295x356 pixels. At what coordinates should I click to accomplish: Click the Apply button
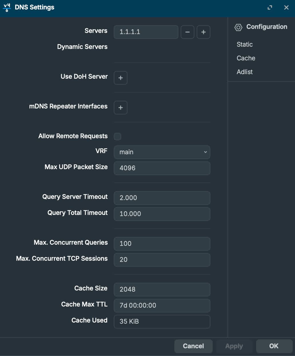coord(234,346)
